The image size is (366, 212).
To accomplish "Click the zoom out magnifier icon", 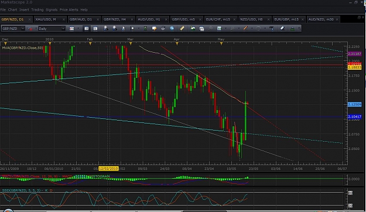I will pos(115,28).
